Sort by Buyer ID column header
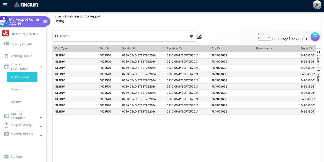The height and width of the screenshot is (162, 324). 306,48
